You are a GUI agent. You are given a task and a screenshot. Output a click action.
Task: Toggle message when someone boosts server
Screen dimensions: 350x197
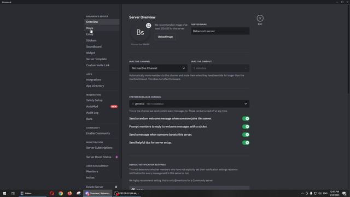(246, 135)
